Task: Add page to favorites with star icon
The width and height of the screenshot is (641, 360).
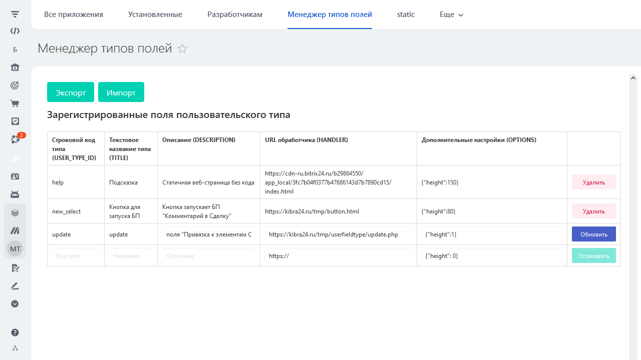Action: point(182,48)
